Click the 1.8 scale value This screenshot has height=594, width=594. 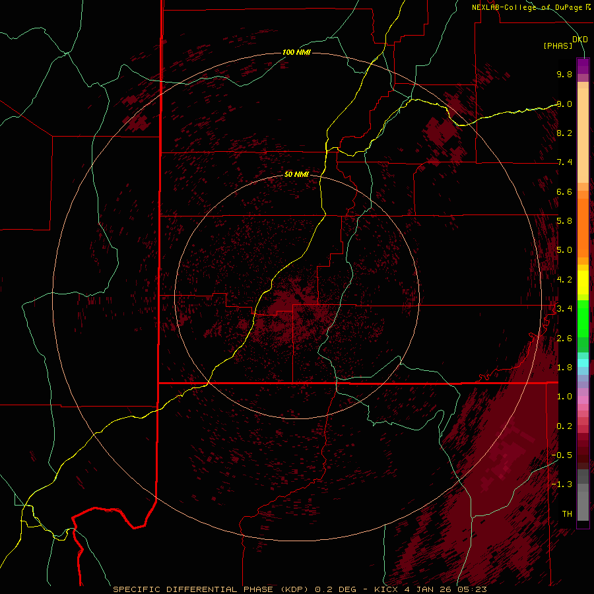coord(564,368)
